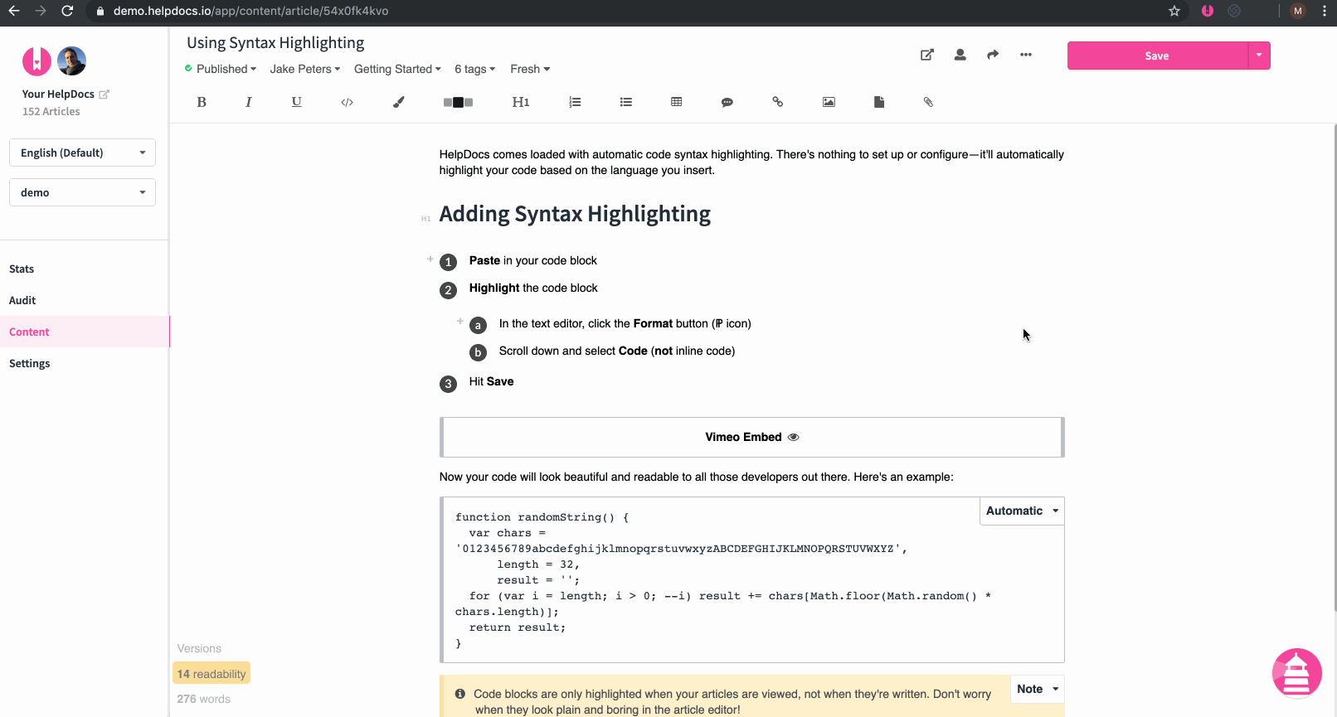Viewport: 1337px width, 717px height.
Task: Insert a hyperlink
Action: [778, 102]
